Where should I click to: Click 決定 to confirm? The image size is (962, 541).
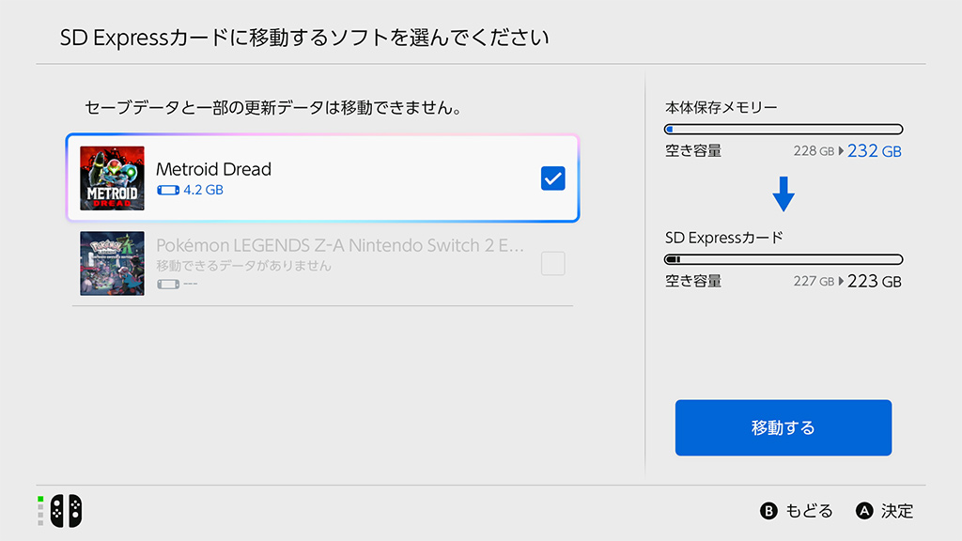(x=885, y=511)
